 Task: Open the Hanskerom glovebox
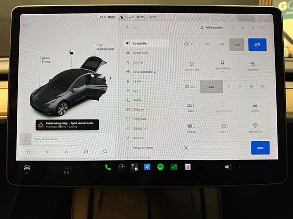255,128
